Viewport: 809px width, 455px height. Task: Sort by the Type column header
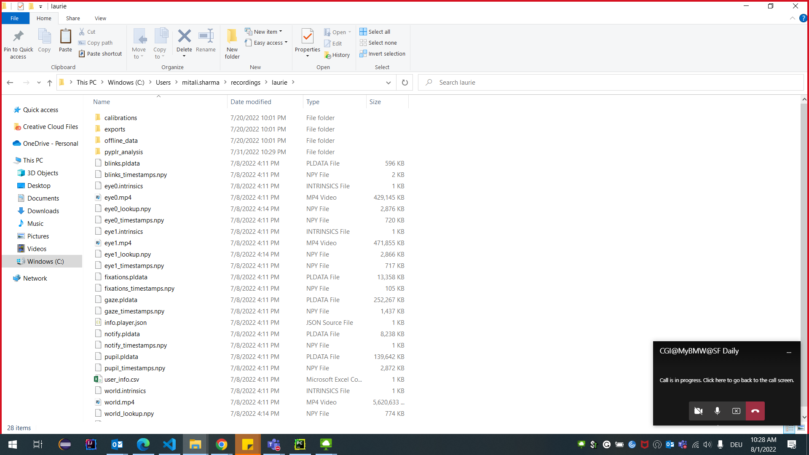coord(335,102)
